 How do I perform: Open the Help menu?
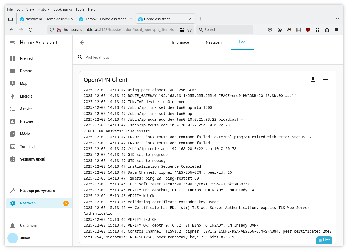[x=92, y=9]
